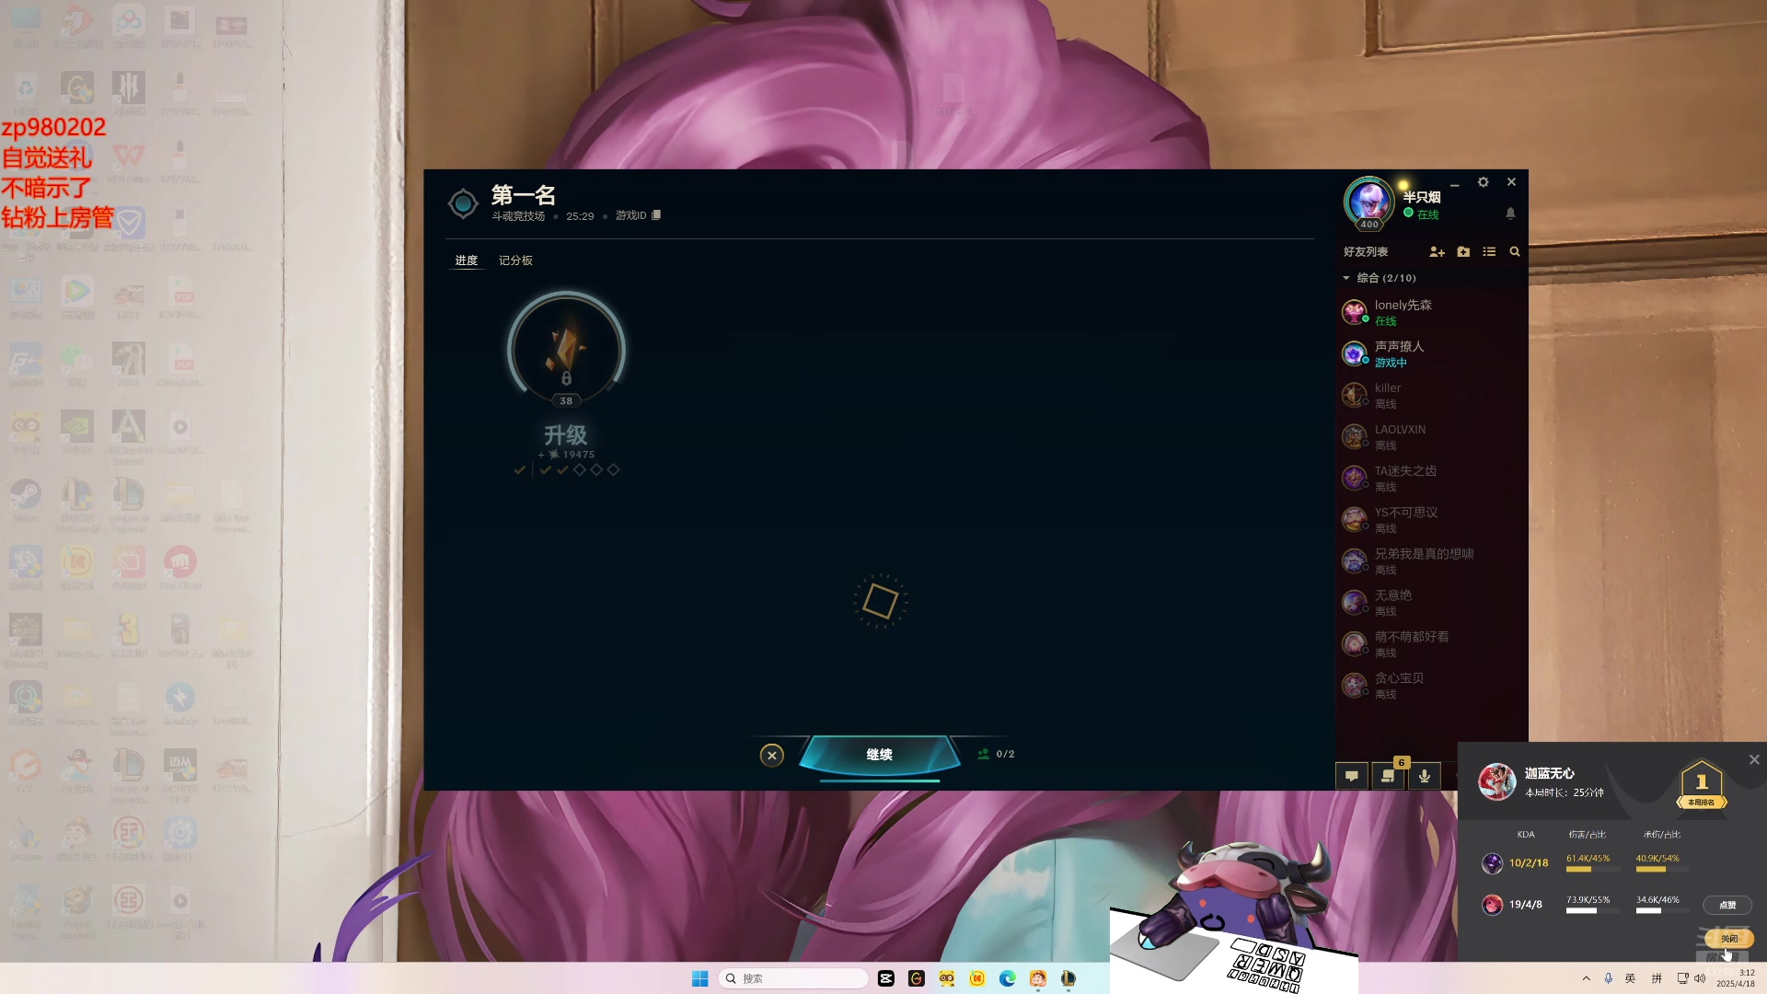Switch to the 记分板 tab
This screenshot has width=1767, height=994.
pos(515,260)
